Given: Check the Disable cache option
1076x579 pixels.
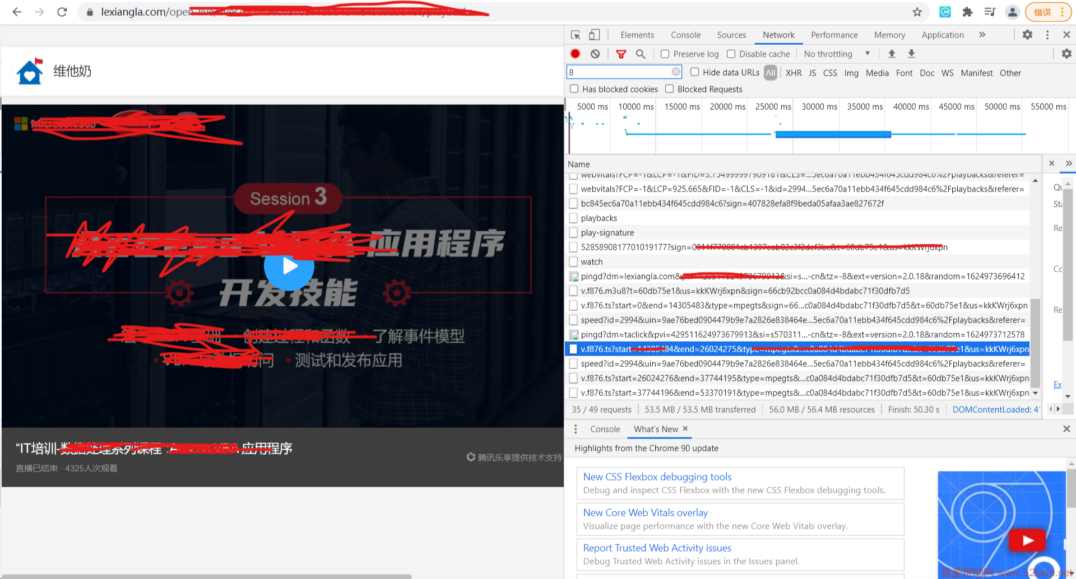Looking at the screenshot, I should coord(731,54).
